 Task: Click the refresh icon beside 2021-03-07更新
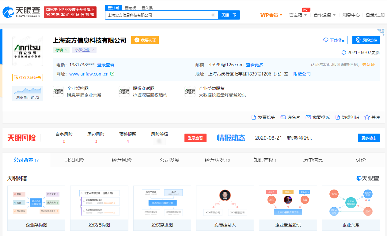click(x=343, y=53)
